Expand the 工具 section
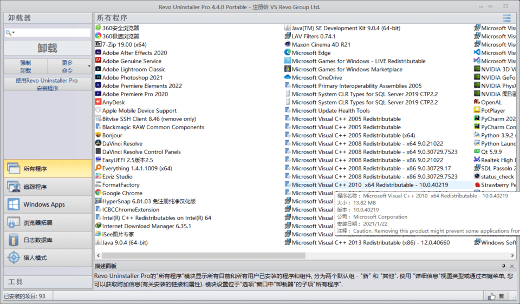 48,282
